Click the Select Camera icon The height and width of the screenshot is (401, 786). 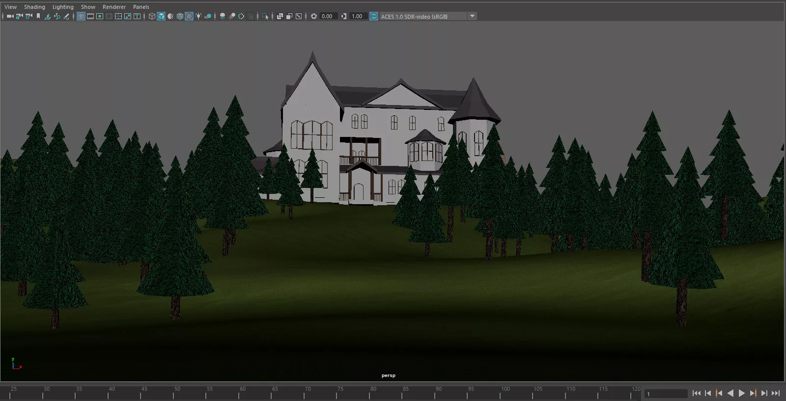point(9,16)
